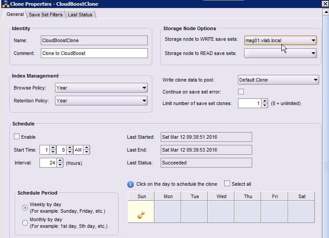Open the Write clone data to pool dropdown
The height and width of the screenshot is (238, 329).
point(278,80)
